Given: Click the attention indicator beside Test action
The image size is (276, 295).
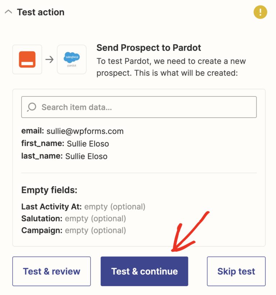Looking at the screenshot, I should coord(260,12).
